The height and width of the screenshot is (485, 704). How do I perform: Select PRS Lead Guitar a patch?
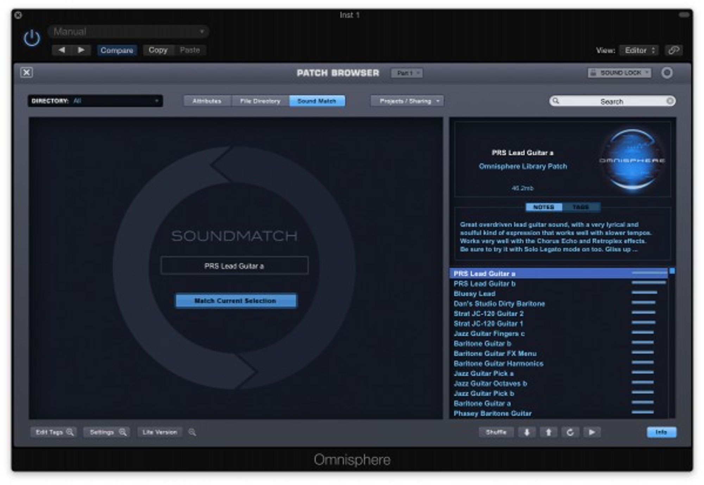559,273
